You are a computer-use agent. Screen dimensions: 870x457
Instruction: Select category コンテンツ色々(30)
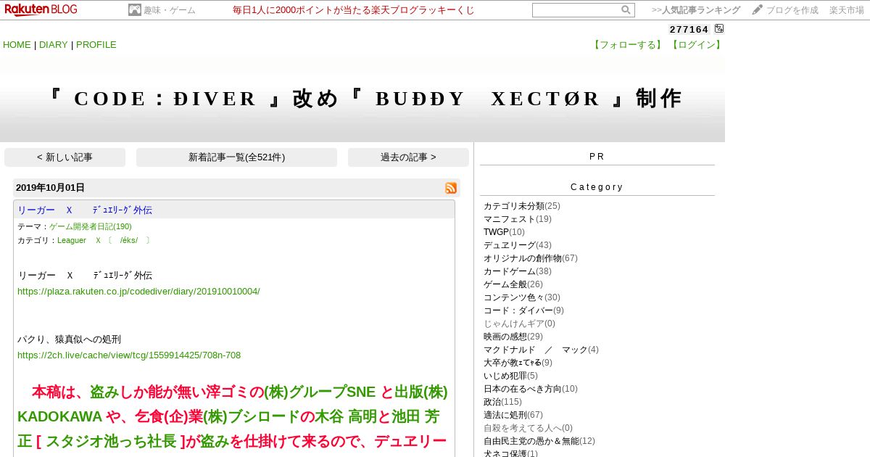[x=521, y=297]
